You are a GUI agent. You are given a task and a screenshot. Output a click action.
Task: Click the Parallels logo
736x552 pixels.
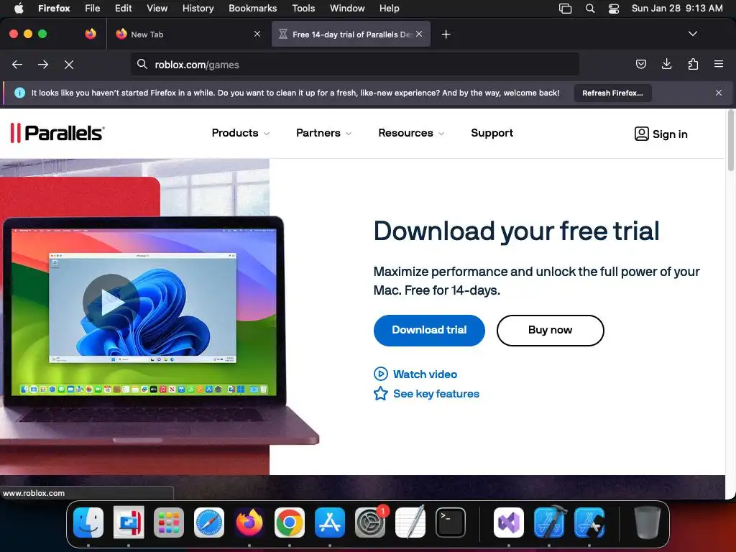click(57, 133)
